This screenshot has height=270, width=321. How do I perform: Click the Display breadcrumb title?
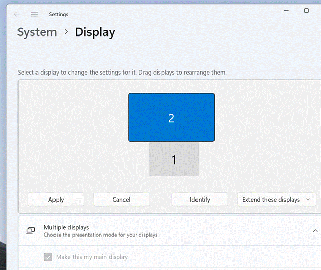[95, 32]
